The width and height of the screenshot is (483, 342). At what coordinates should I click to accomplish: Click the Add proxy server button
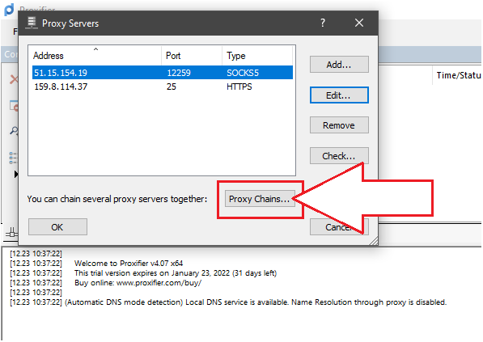click(339, 65)
